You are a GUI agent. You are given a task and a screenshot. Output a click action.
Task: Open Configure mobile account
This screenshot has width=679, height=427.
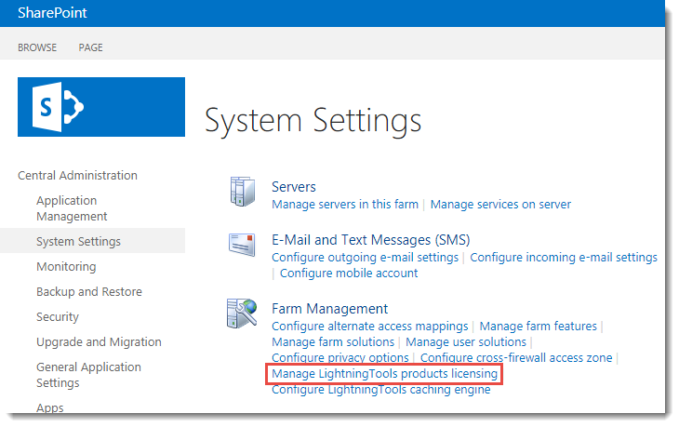click(349, 274)
